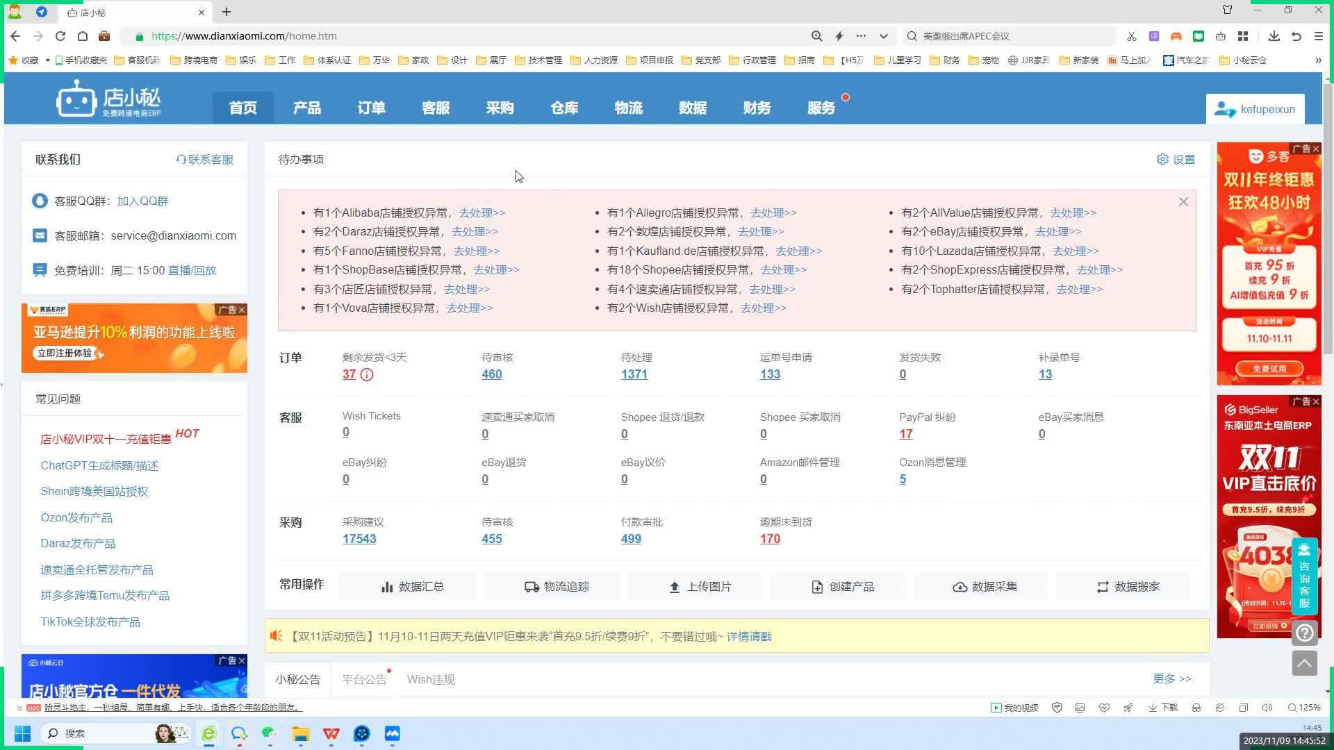
Task: Open 待处理 orders count 1371
Action: [634, 374]
